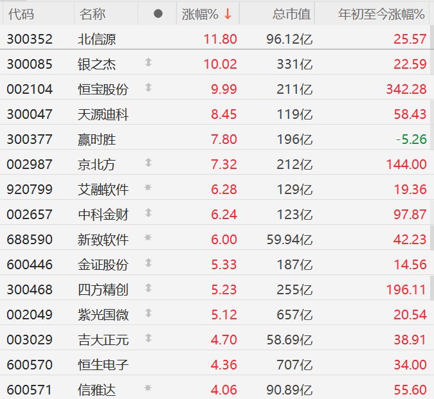Click the 55.60 year-to-date value
The width and height of the screenshot is (434, 399).
(x=410, y=390)
